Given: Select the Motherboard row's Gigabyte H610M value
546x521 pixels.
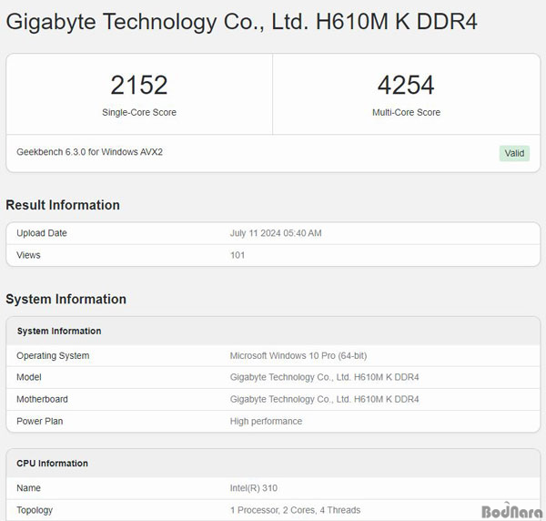Looking at the screenshot, I should point(324,399).
